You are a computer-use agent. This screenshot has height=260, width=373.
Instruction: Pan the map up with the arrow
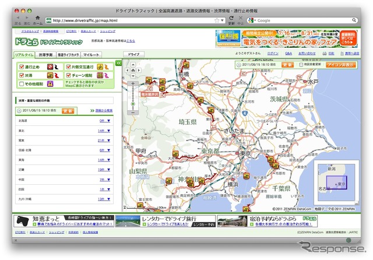pos(133,65)
